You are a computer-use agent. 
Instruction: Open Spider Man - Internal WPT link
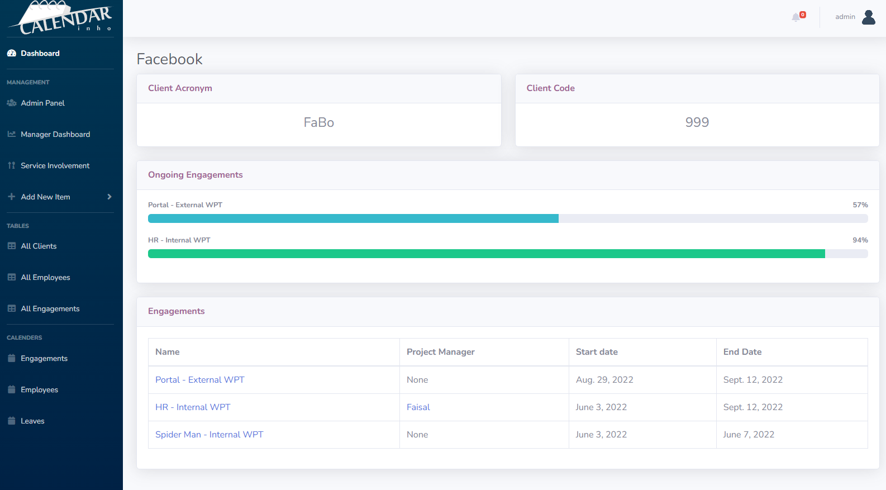(x=209, y=435)
